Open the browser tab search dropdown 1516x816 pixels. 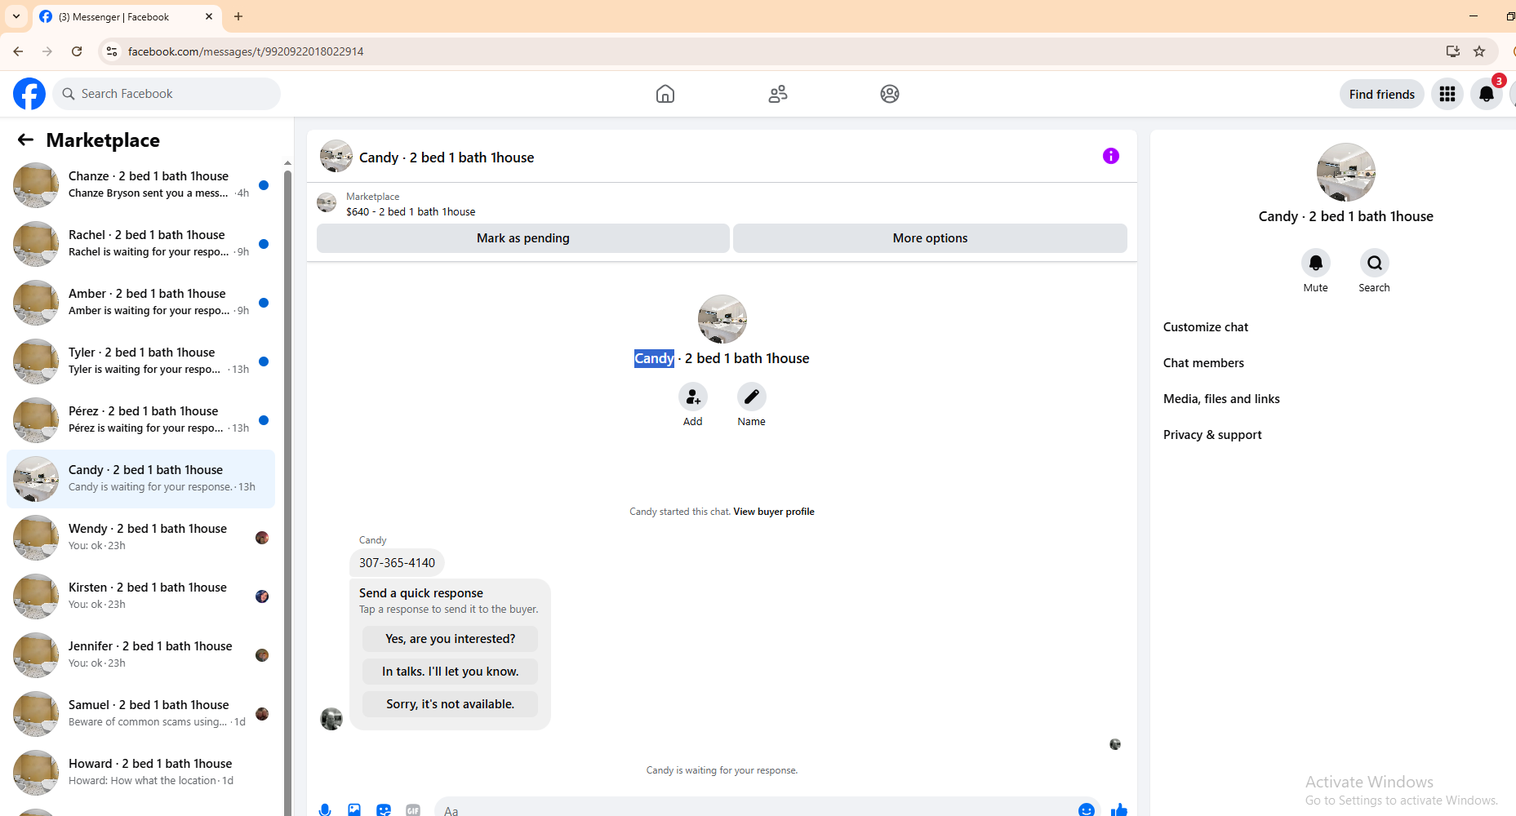point(16,16)
